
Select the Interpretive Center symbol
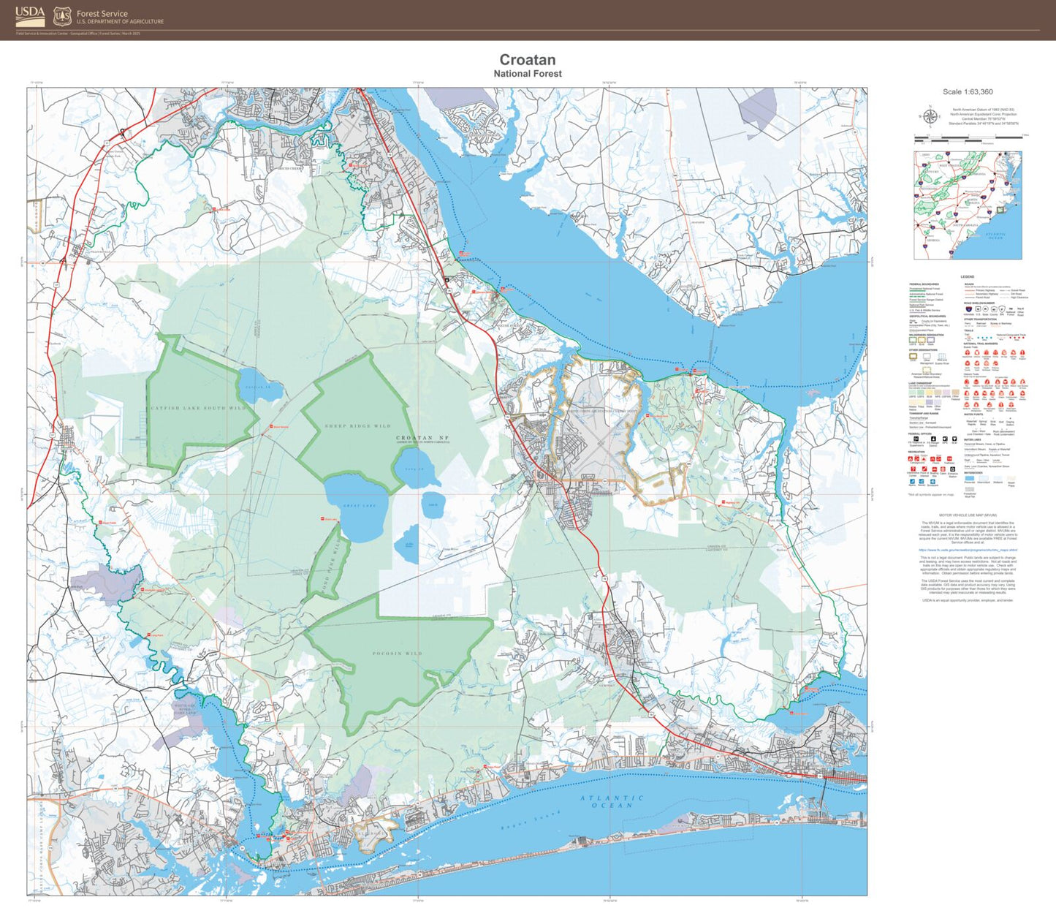coord(913,469)
